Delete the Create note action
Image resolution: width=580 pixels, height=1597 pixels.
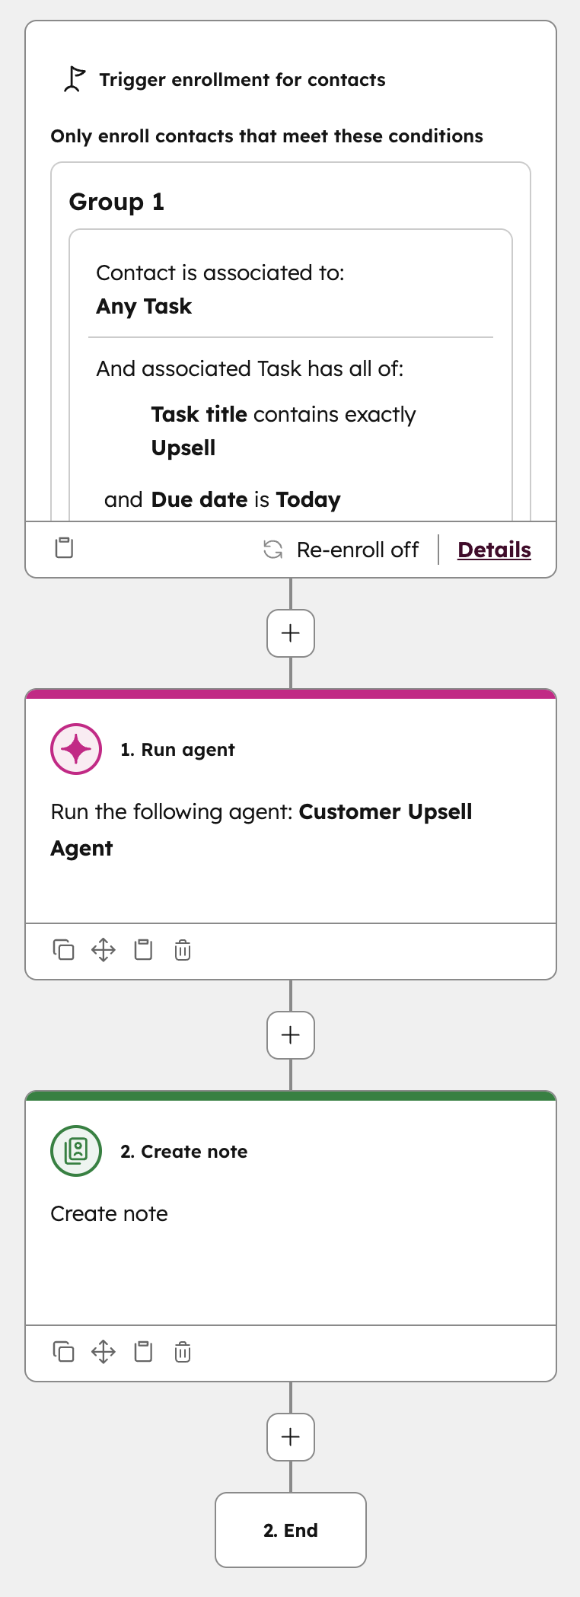(x=182, y=1351)
